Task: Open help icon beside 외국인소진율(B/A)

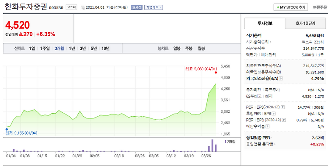Action: [x=281, y=79]
